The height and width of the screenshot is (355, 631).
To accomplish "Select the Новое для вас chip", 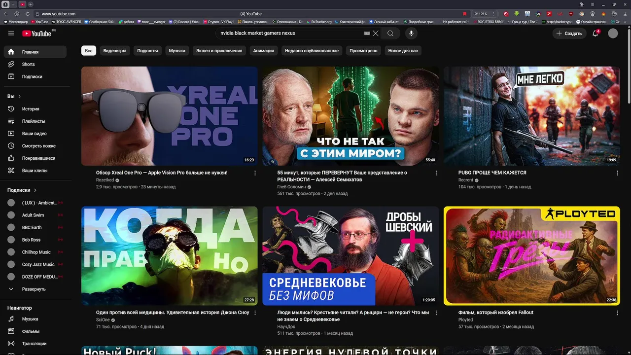I will click(403, 50).
